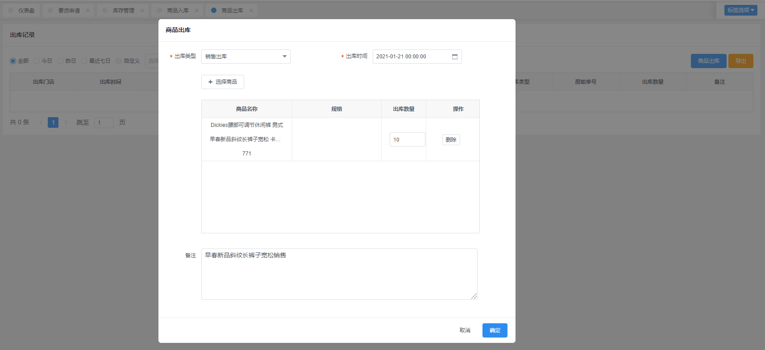Click the 出库数量 input showing 10

[x=407, y=139]
